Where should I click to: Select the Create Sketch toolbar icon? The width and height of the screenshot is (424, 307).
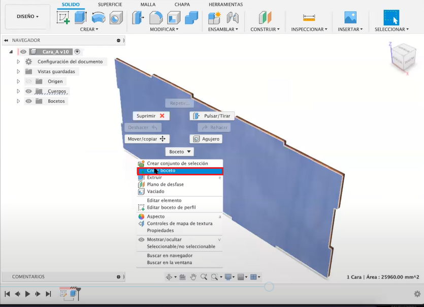coord(63,17)
